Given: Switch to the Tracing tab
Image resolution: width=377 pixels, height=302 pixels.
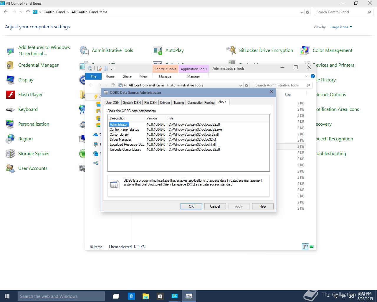Looking at the screenshot, I should 178,103.
